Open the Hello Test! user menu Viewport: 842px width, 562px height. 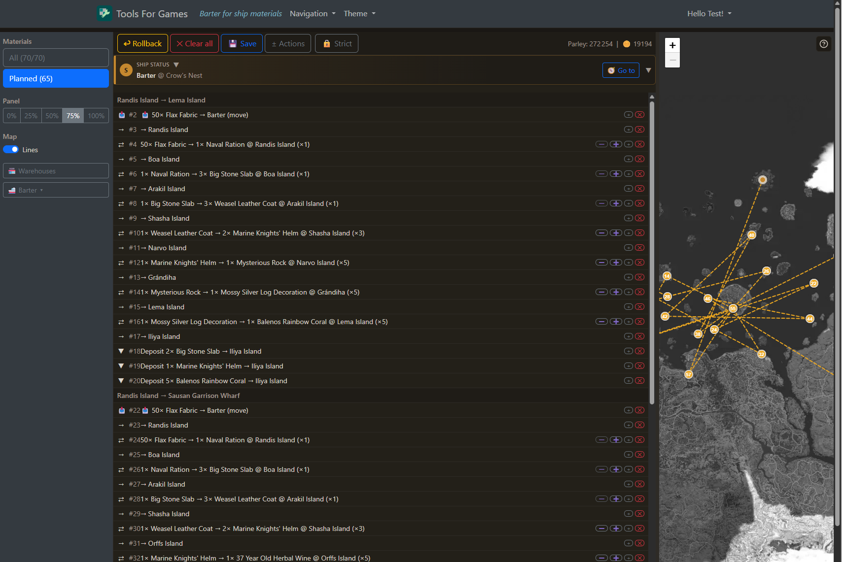709,14
